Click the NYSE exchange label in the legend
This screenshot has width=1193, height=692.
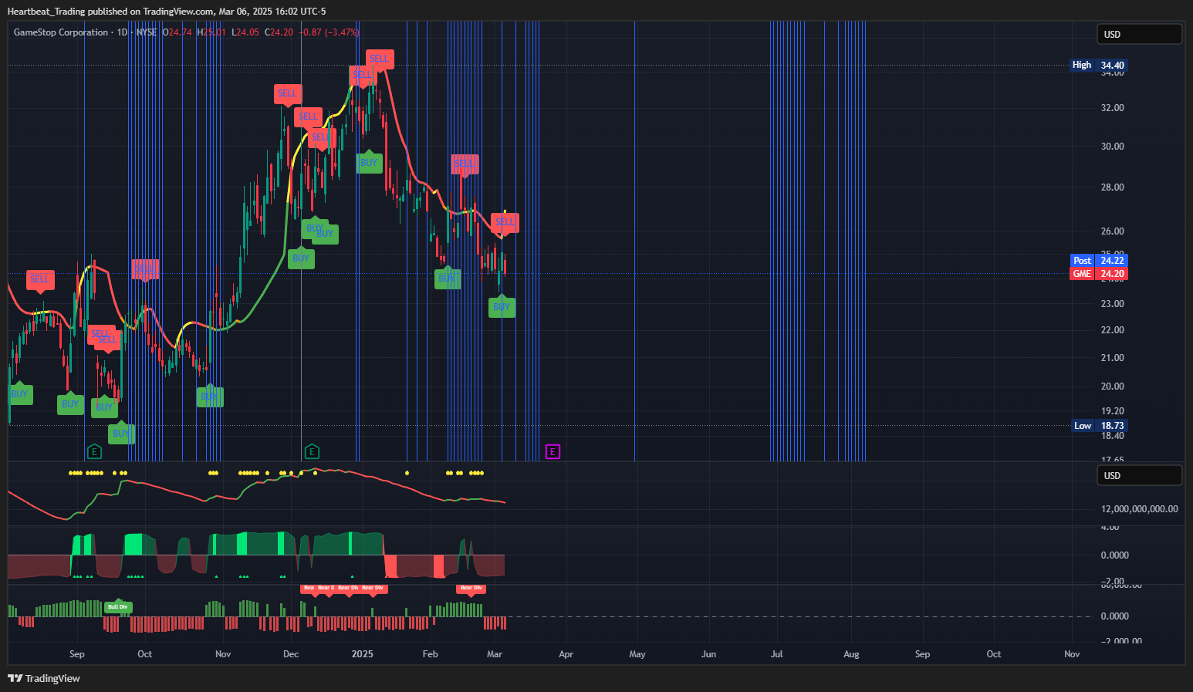pos(147,32)
